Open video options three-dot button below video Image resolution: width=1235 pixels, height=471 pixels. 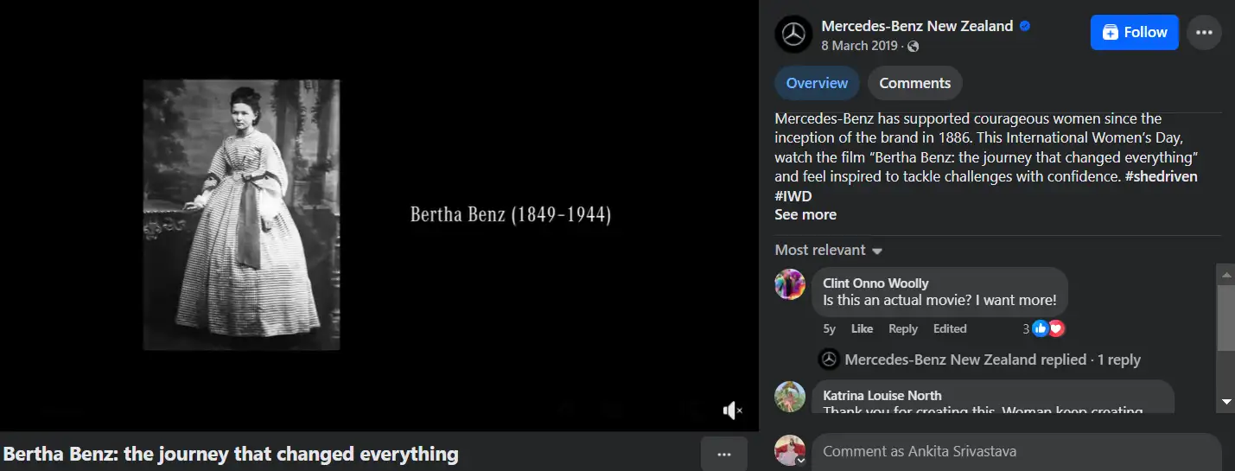724,454
